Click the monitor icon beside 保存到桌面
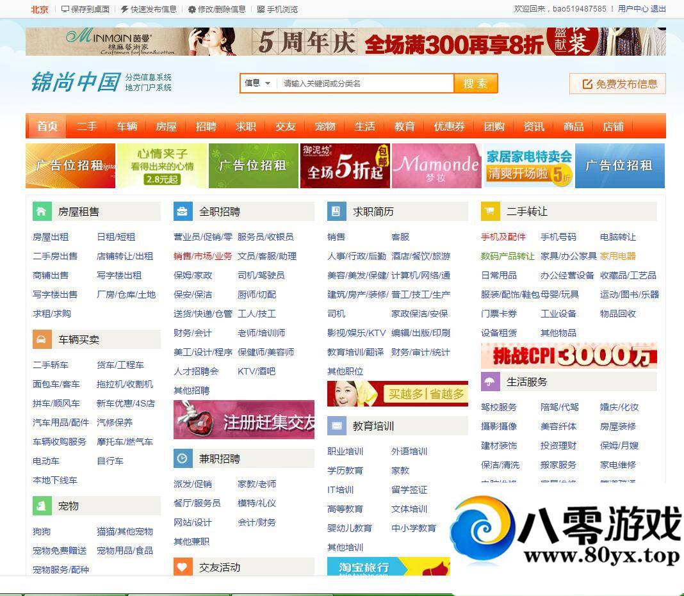The image size is (684, 596). pos(65,9)
